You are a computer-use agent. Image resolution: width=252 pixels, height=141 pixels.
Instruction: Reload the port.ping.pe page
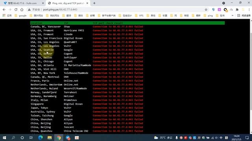(16, 9)
